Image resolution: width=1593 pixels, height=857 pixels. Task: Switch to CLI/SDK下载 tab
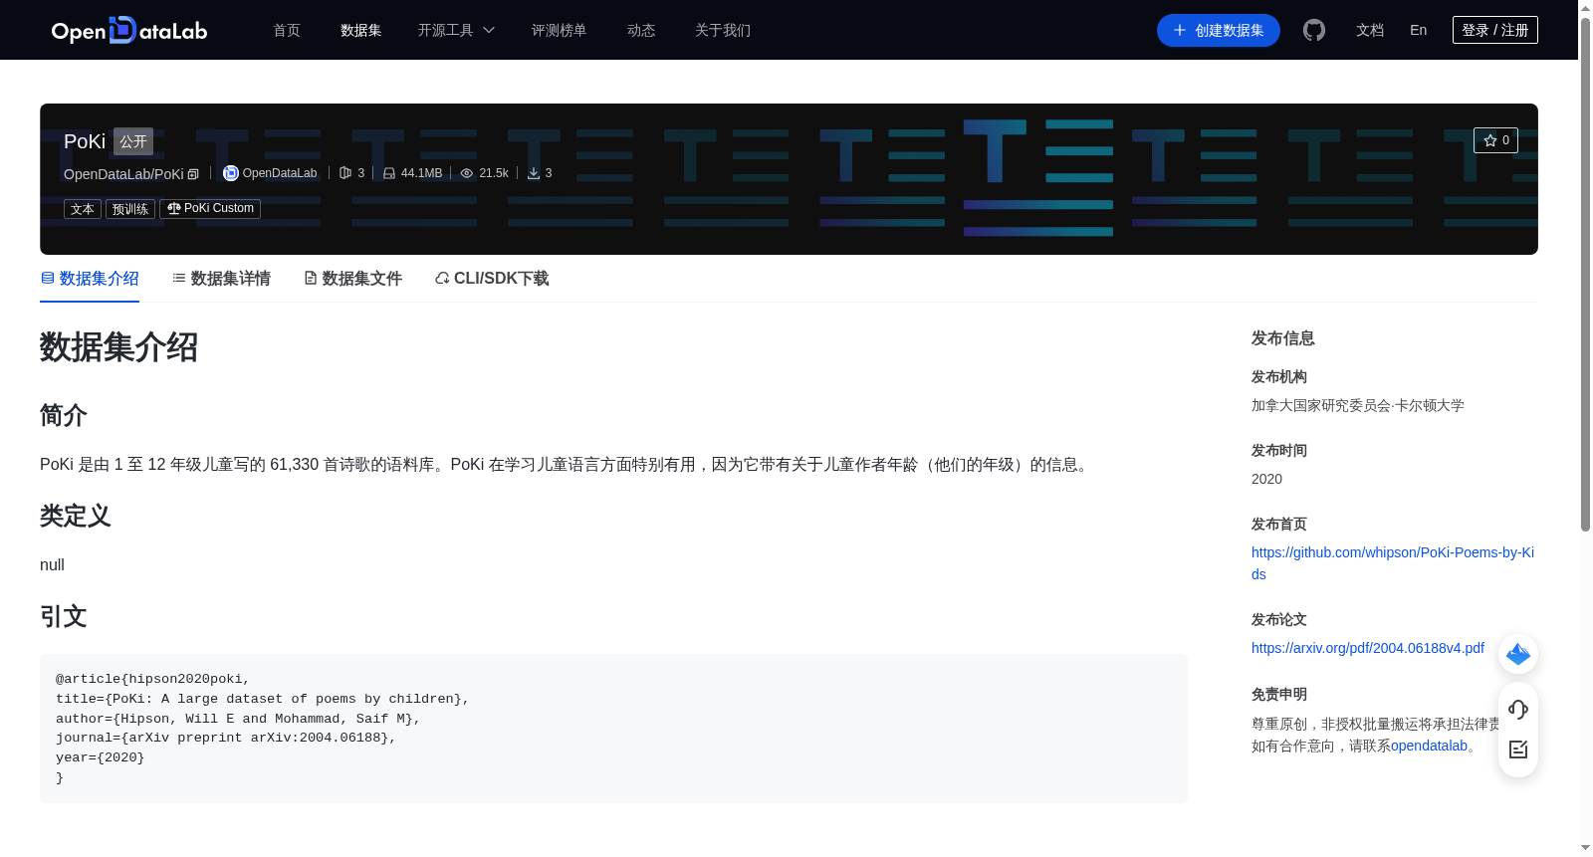[x=492, y=279]
